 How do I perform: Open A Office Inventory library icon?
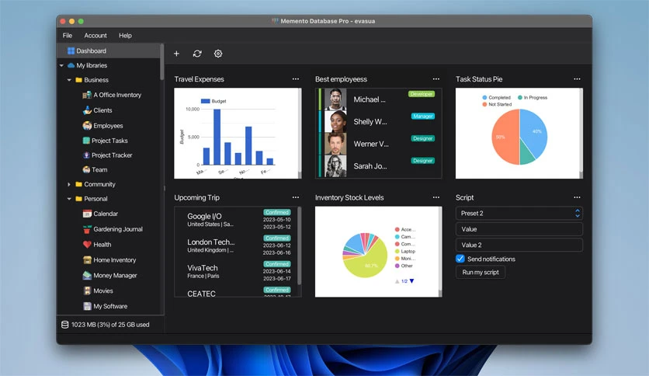click(x=86, y=95)
